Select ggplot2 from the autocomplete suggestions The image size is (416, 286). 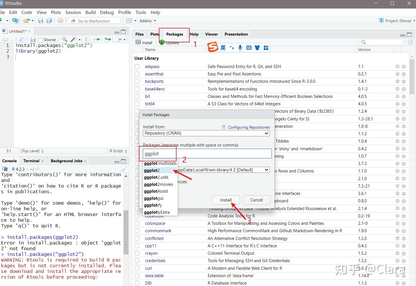(x=152, y=170)
